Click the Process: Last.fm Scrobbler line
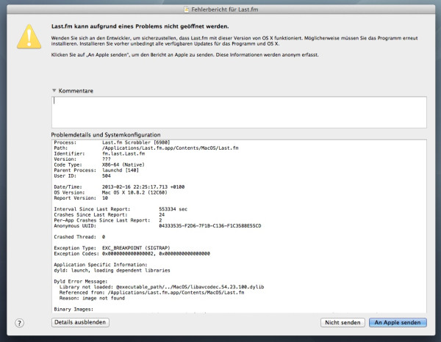Image resolution: width=441 pixels, height=342 pixels. 112,142
